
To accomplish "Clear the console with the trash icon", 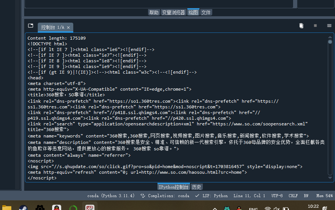I will pos(301,26).
